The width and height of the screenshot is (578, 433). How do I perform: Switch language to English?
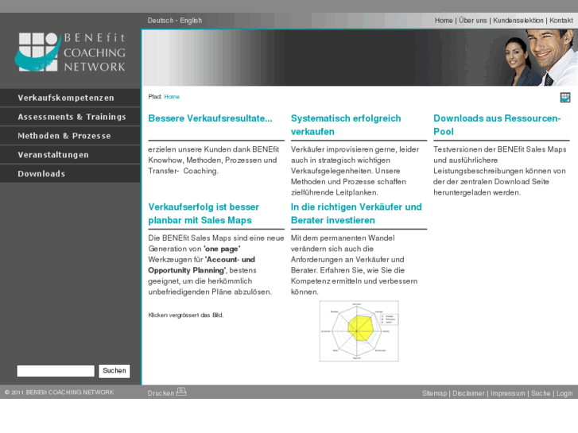(x=191, y=21)
